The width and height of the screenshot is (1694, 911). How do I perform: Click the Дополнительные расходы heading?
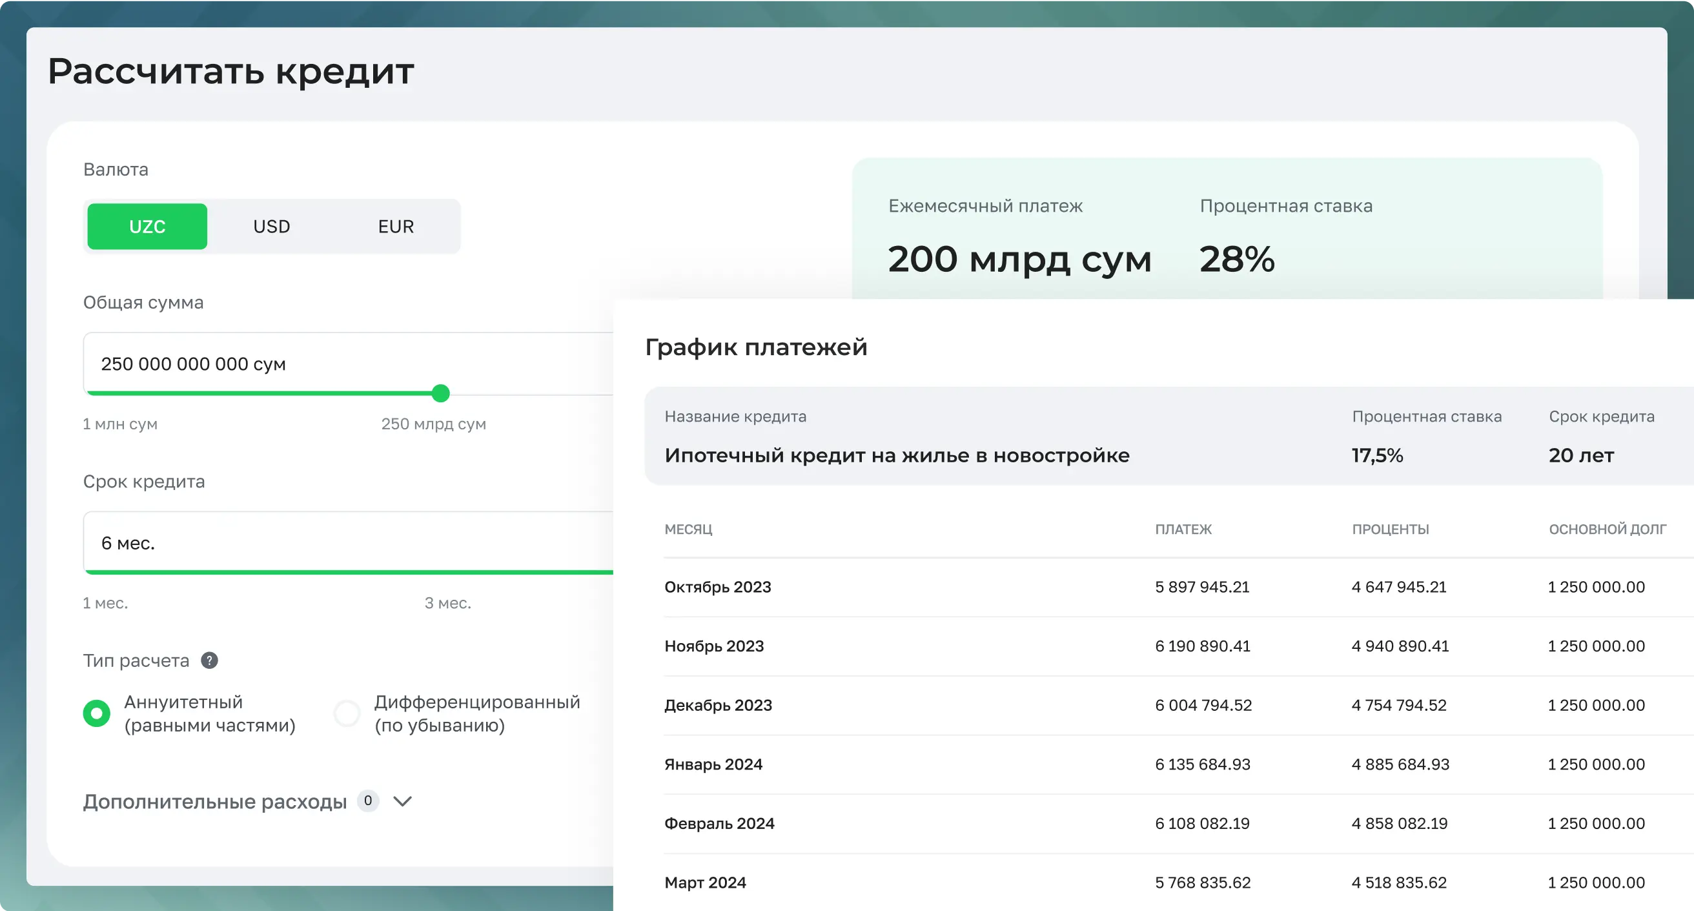(x=214, y=801)
